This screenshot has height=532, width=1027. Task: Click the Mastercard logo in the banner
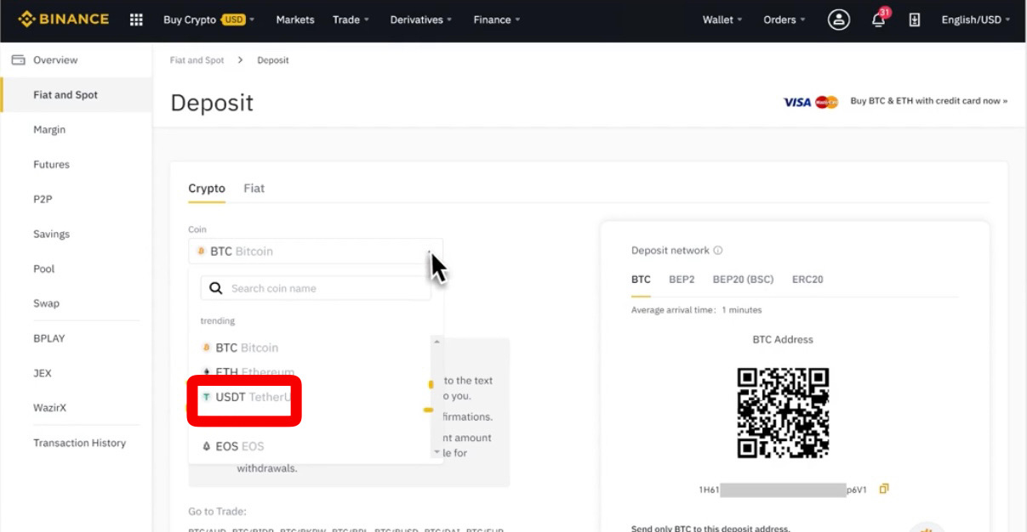[826, 102]
